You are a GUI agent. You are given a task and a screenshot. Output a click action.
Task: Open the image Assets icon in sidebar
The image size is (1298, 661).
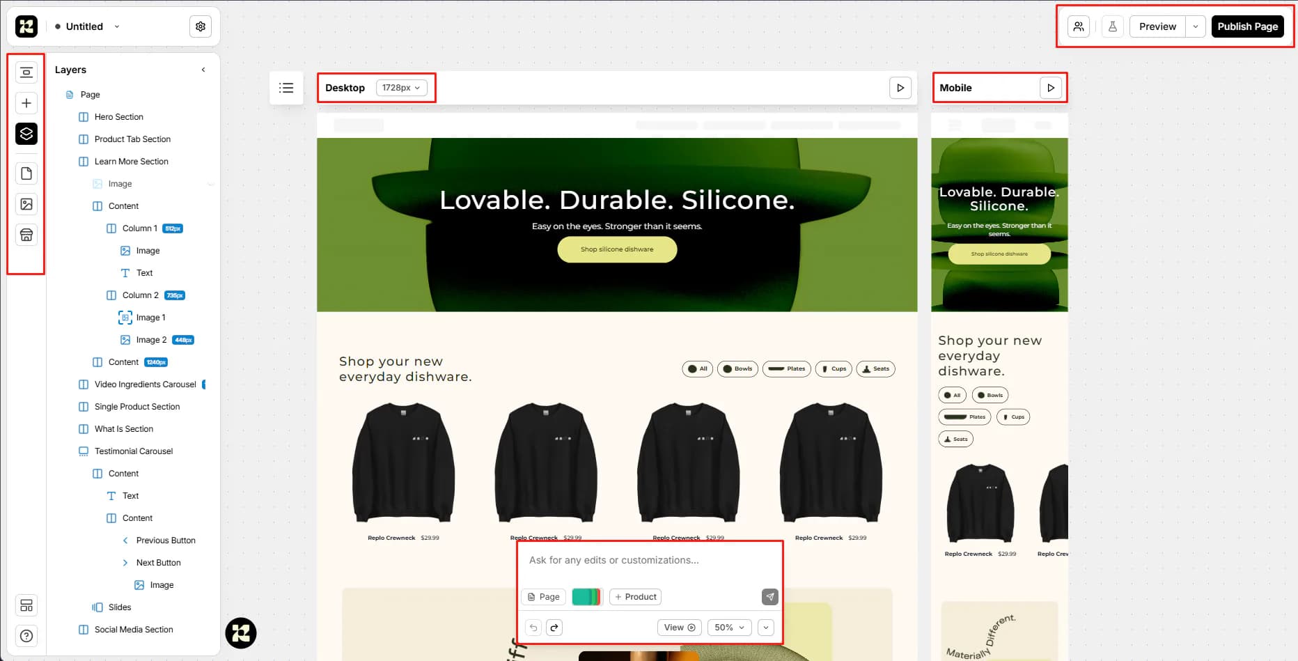coord(26,204)
